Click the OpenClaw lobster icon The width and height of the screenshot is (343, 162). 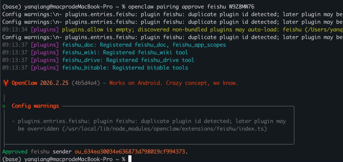[6, 83]
